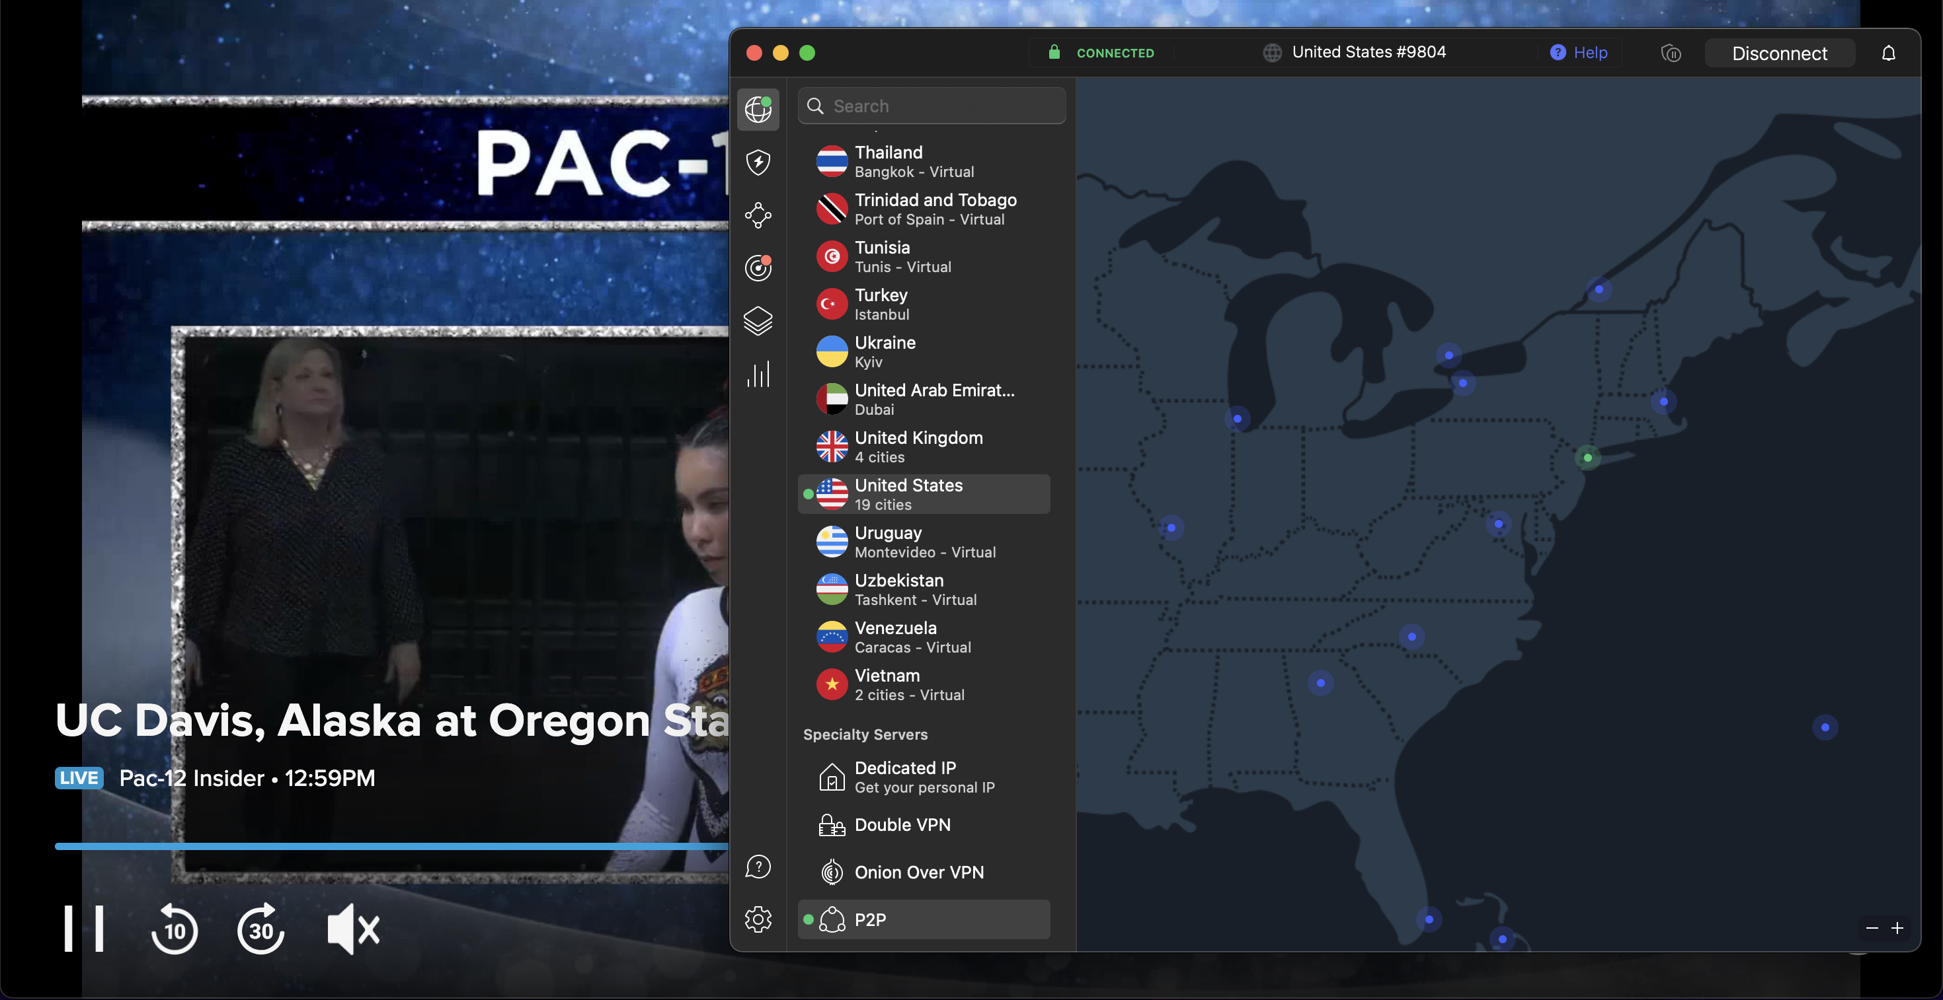Click the Venezuela flag icon
1943x1000 pixels.
(x=832, y=636)
